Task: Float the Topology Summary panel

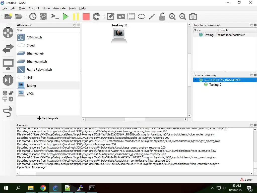Action: [251, 25]
